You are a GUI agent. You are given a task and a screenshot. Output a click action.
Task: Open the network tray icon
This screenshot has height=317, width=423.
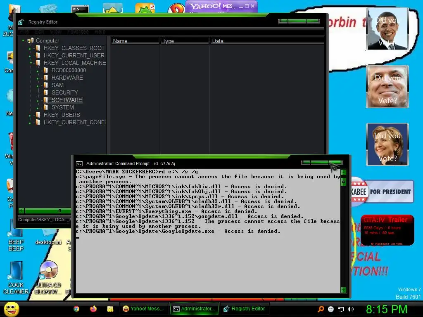point(341,310)
